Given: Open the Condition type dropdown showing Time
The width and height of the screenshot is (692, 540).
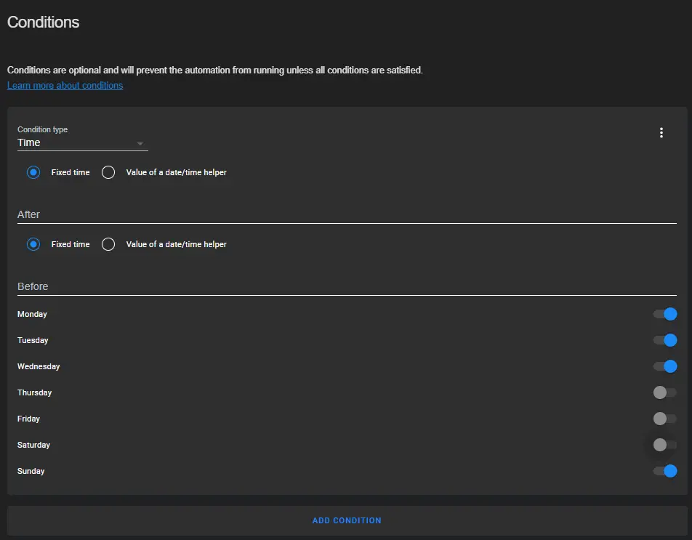Looking at the screenshot, I should pos(83,142).
